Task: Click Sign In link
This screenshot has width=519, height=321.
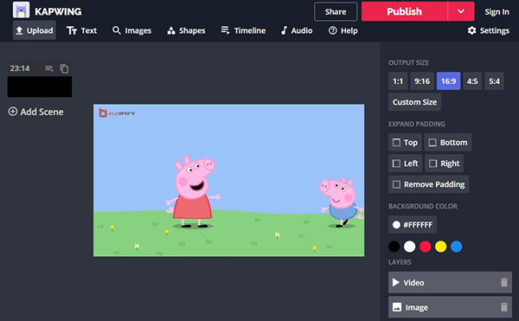Action: point(497,11)
